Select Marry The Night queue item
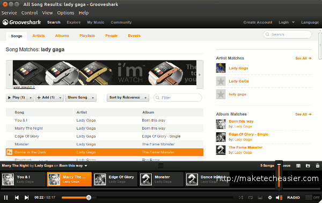The image size is (322, 203). click(x=69, y=179)
